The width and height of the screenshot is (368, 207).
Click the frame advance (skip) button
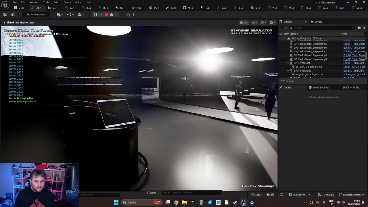[x=101, y=15]
